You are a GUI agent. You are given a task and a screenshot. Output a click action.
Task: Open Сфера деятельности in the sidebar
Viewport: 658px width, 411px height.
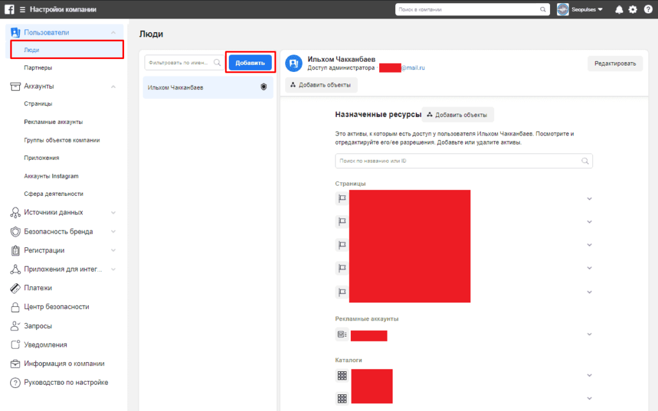[x=53, y=194]
